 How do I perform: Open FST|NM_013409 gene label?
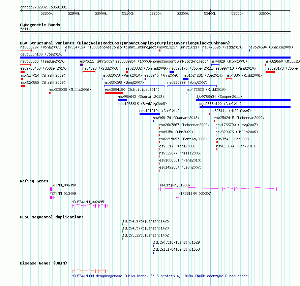pyautogui.click(x=63, y=193)
